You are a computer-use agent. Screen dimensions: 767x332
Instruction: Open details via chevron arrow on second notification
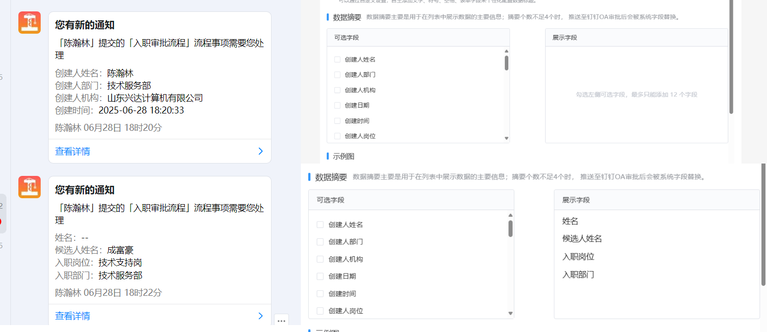coord(260,316)
